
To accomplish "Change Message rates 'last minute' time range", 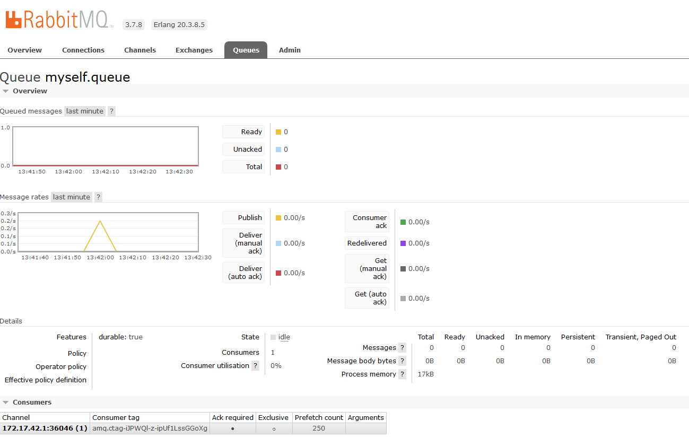I will coord(72,197).
